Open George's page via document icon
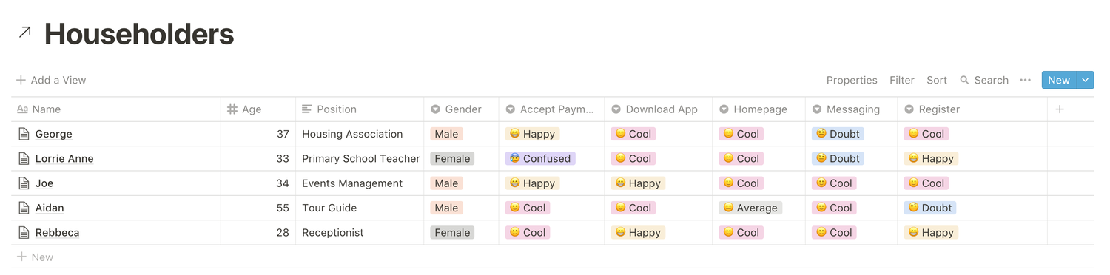 (x=24, y=134)
